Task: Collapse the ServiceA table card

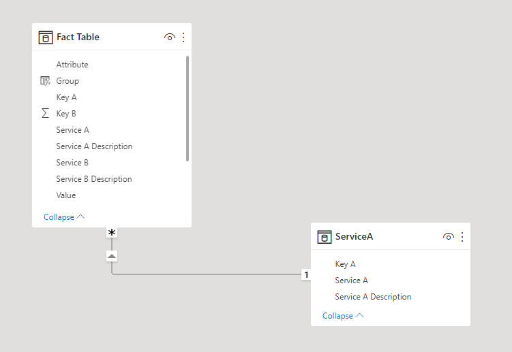Action: tap(343, 315)
